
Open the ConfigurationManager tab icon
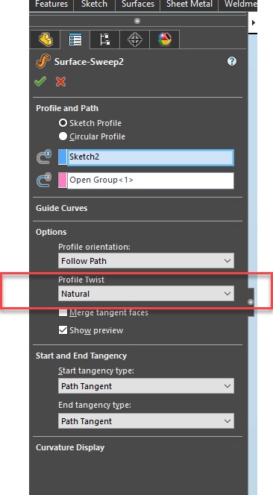point(104,40)
